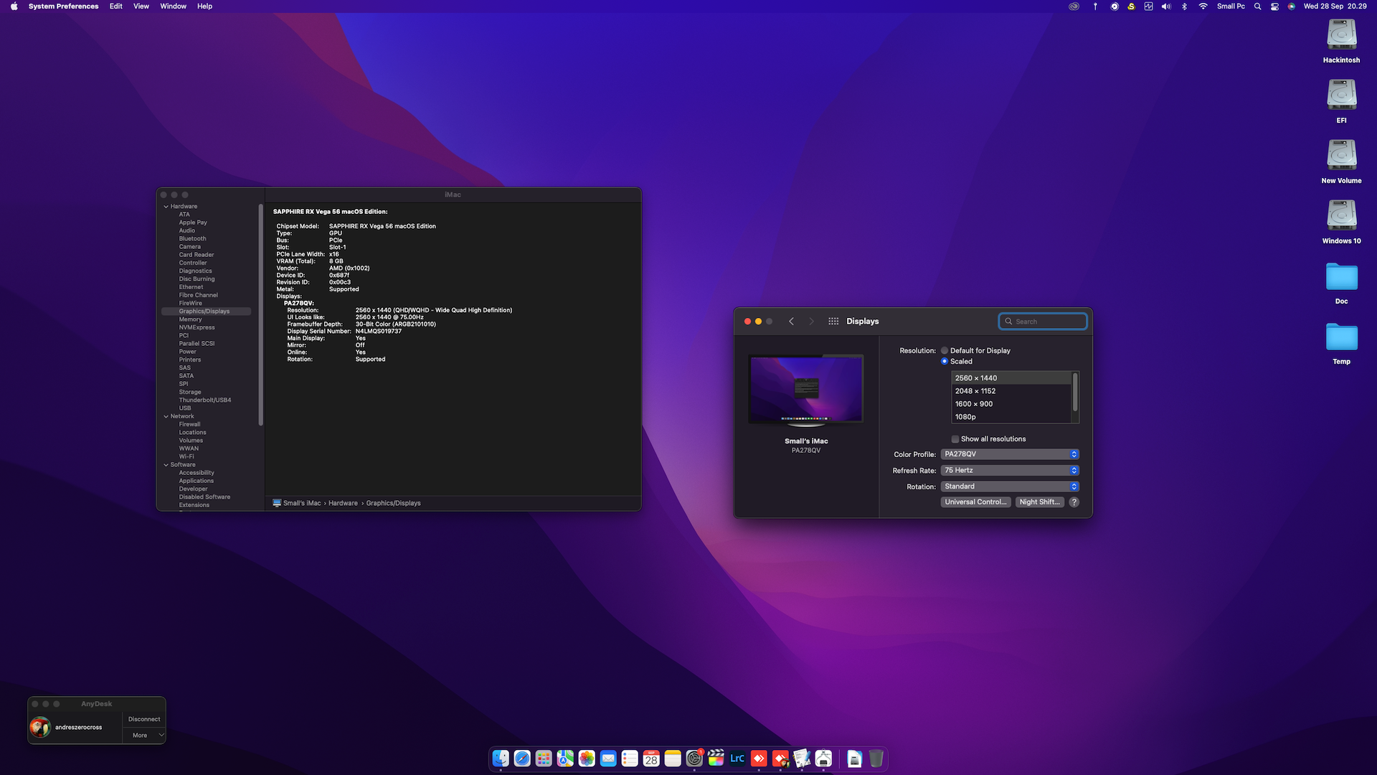Select Default for Display resolution option

click(x=945, y=351)
